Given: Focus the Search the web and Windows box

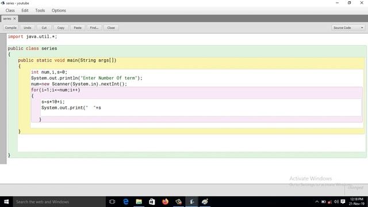Looking at the screenshot, I should (59, 202).
